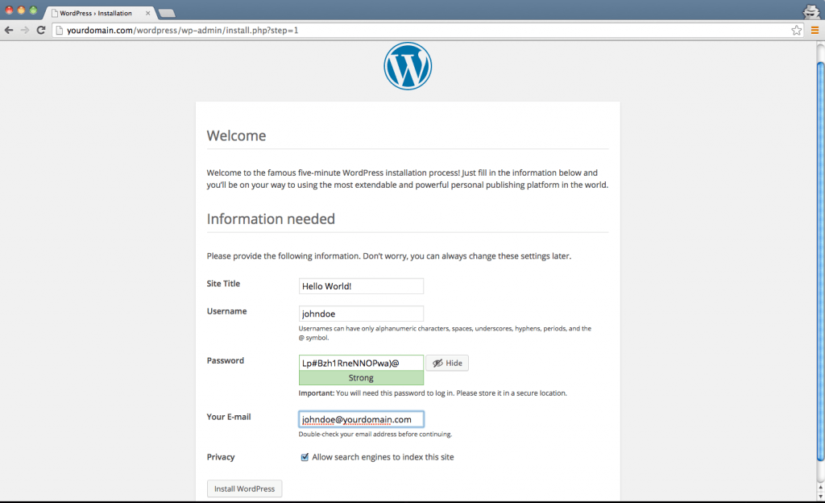Click the forward navigation arrow
The image size is (825, 503).
pos(24,29)
